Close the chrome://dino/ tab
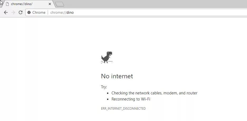The width and height of the screenshot is (247, 121). click(50, 4)
